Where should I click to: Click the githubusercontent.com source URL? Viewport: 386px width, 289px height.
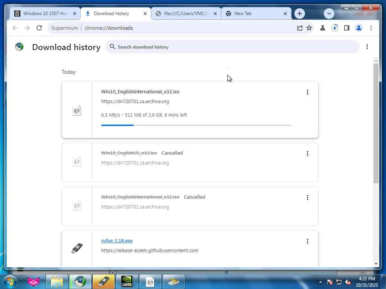[150, 250]
